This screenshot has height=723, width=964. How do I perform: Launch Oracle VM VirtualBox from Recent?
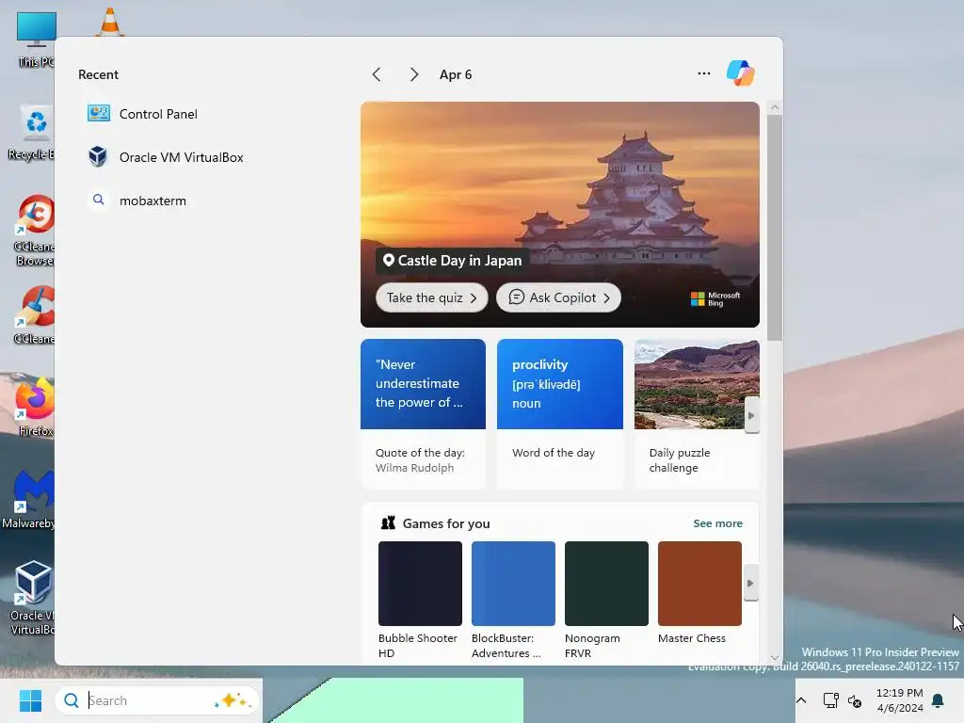(166, 157)
